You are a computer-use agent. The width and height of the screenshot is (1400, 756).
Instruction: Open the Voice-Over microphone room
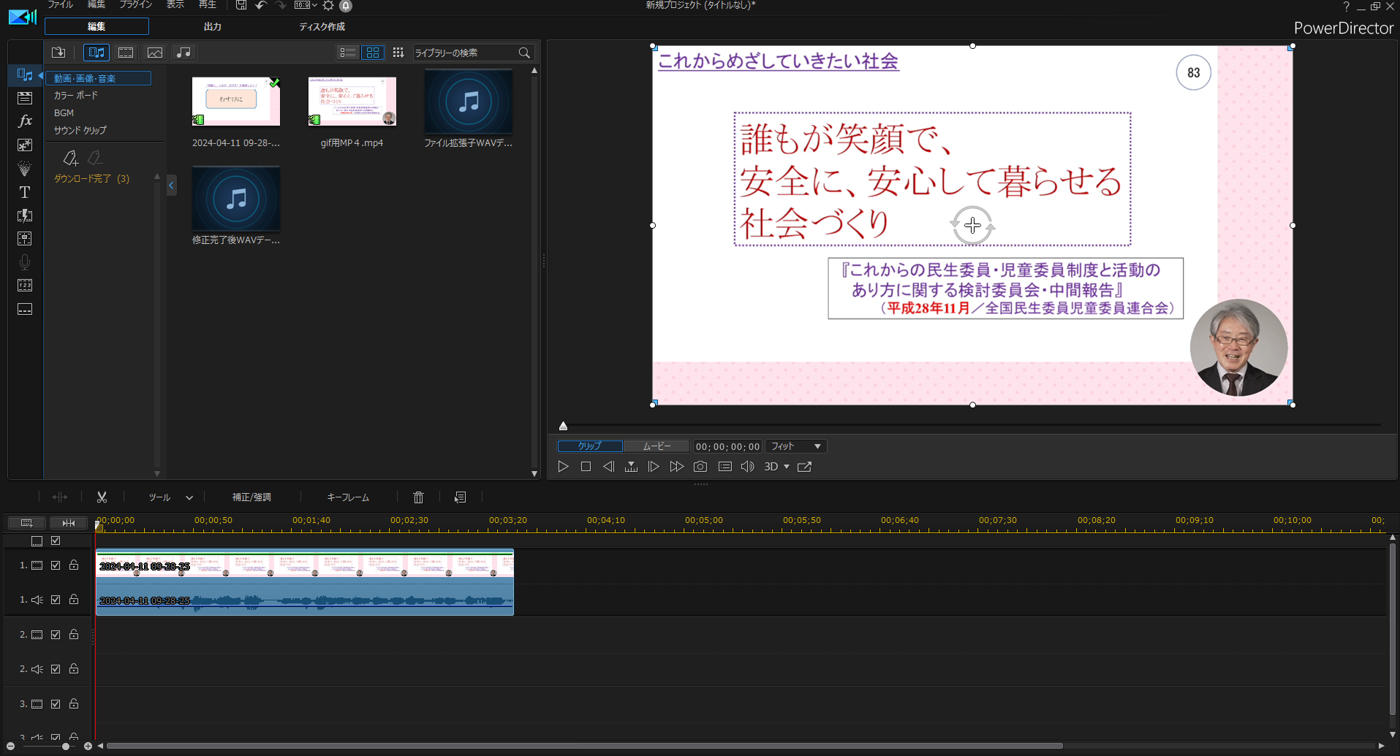25,262
